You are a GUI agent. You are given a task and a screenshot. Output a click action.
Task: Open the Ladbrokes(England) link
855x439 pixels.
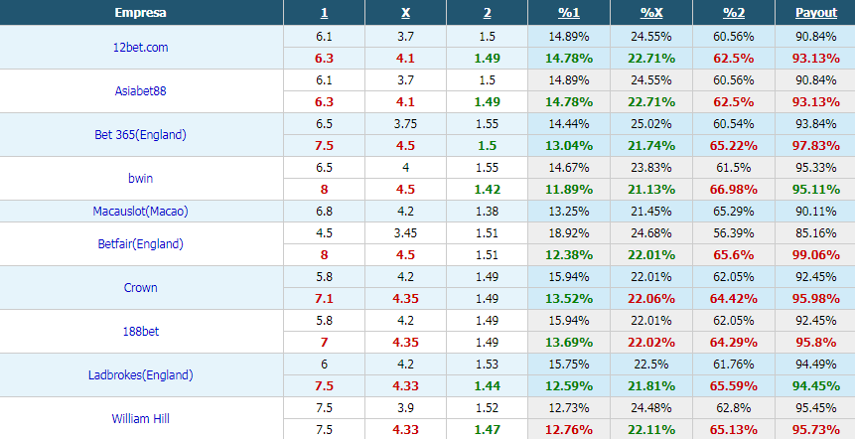click(x=141, y=374)
